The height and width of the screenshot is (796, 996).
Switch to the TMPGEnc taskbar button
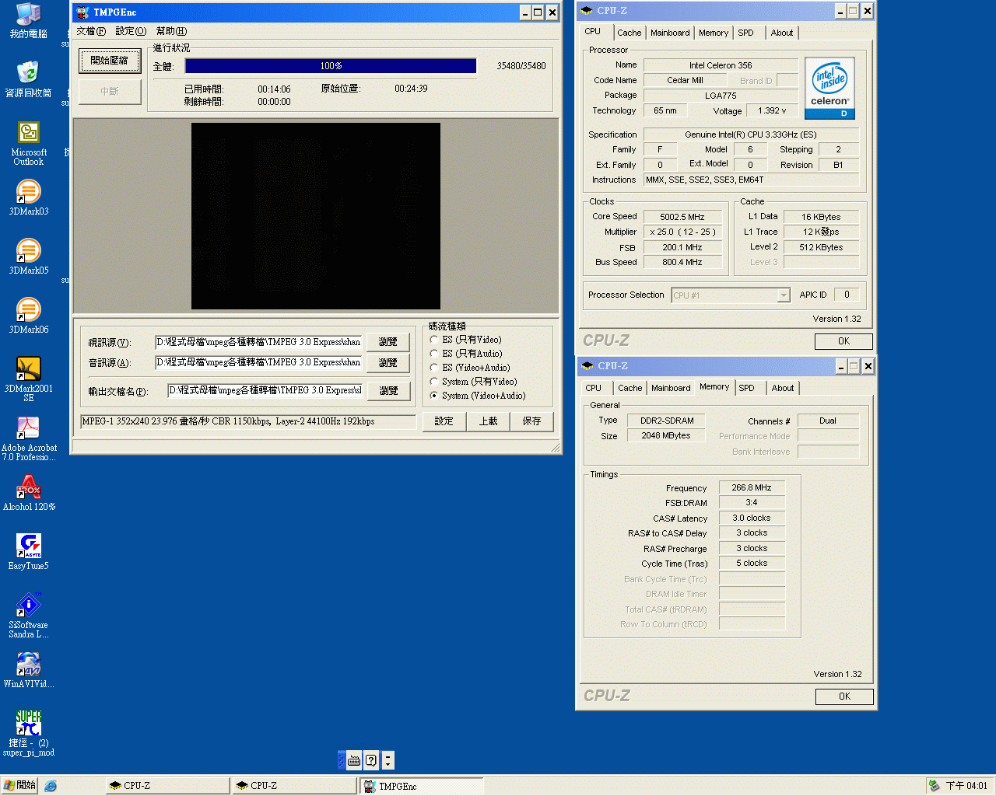(421, 786)
